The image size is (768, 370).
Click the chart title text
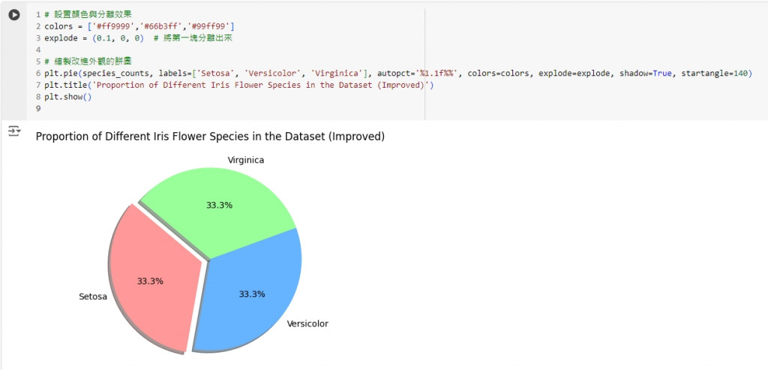[x=210, y=137]
